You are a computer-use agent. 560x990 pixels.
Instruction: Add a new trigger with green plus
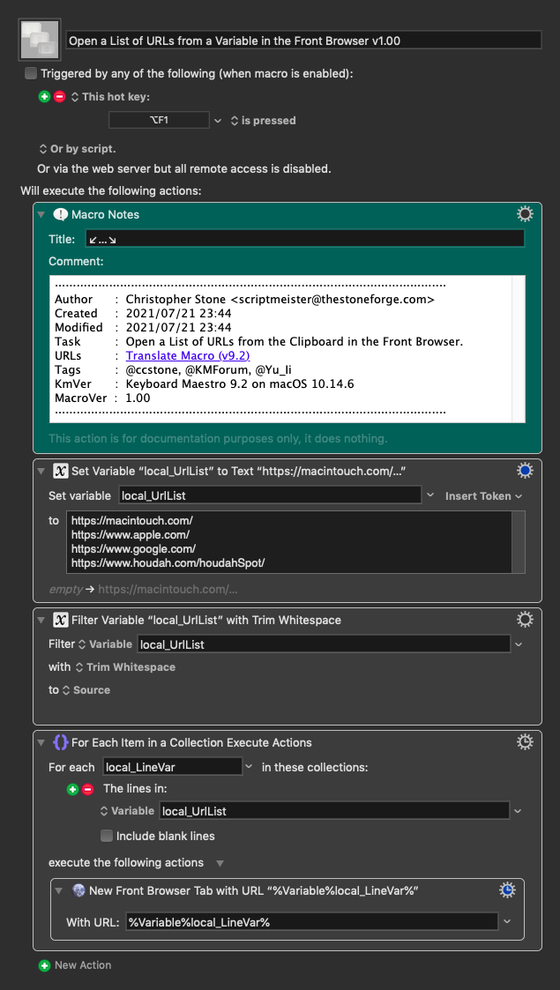[x=44, y=97]
